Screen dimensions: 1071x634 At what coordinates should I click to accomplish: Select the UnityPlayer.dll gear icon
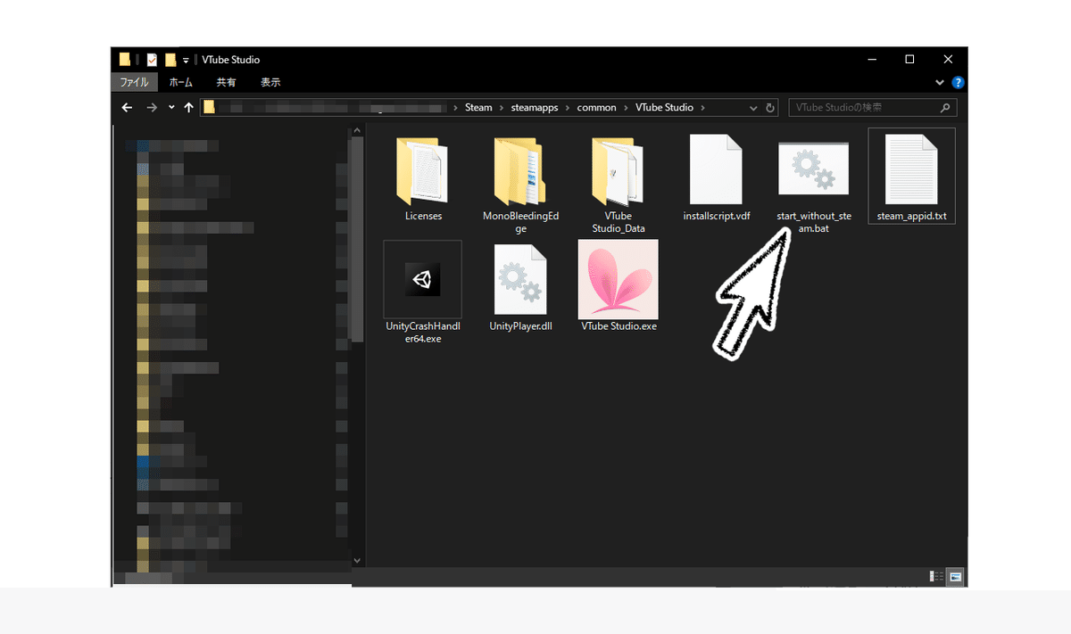[x=520, y=279]
